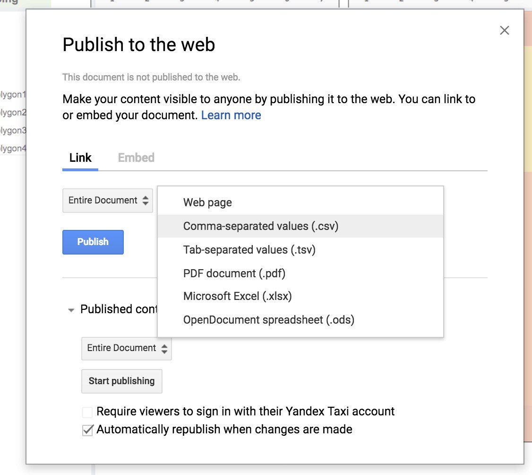Select Web page format option
The height and width of the screenshot is (475, 532).
pos(207,203)
